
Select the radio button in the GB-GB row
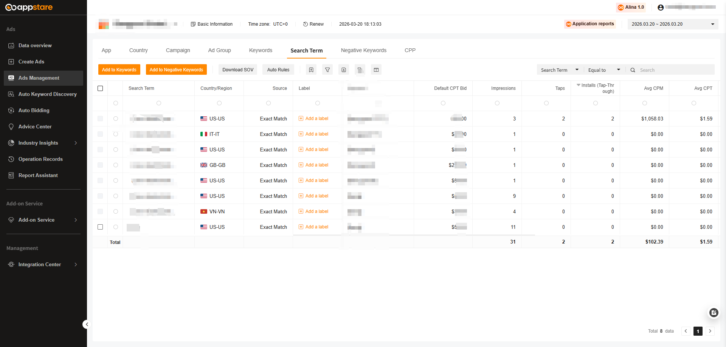116,165
